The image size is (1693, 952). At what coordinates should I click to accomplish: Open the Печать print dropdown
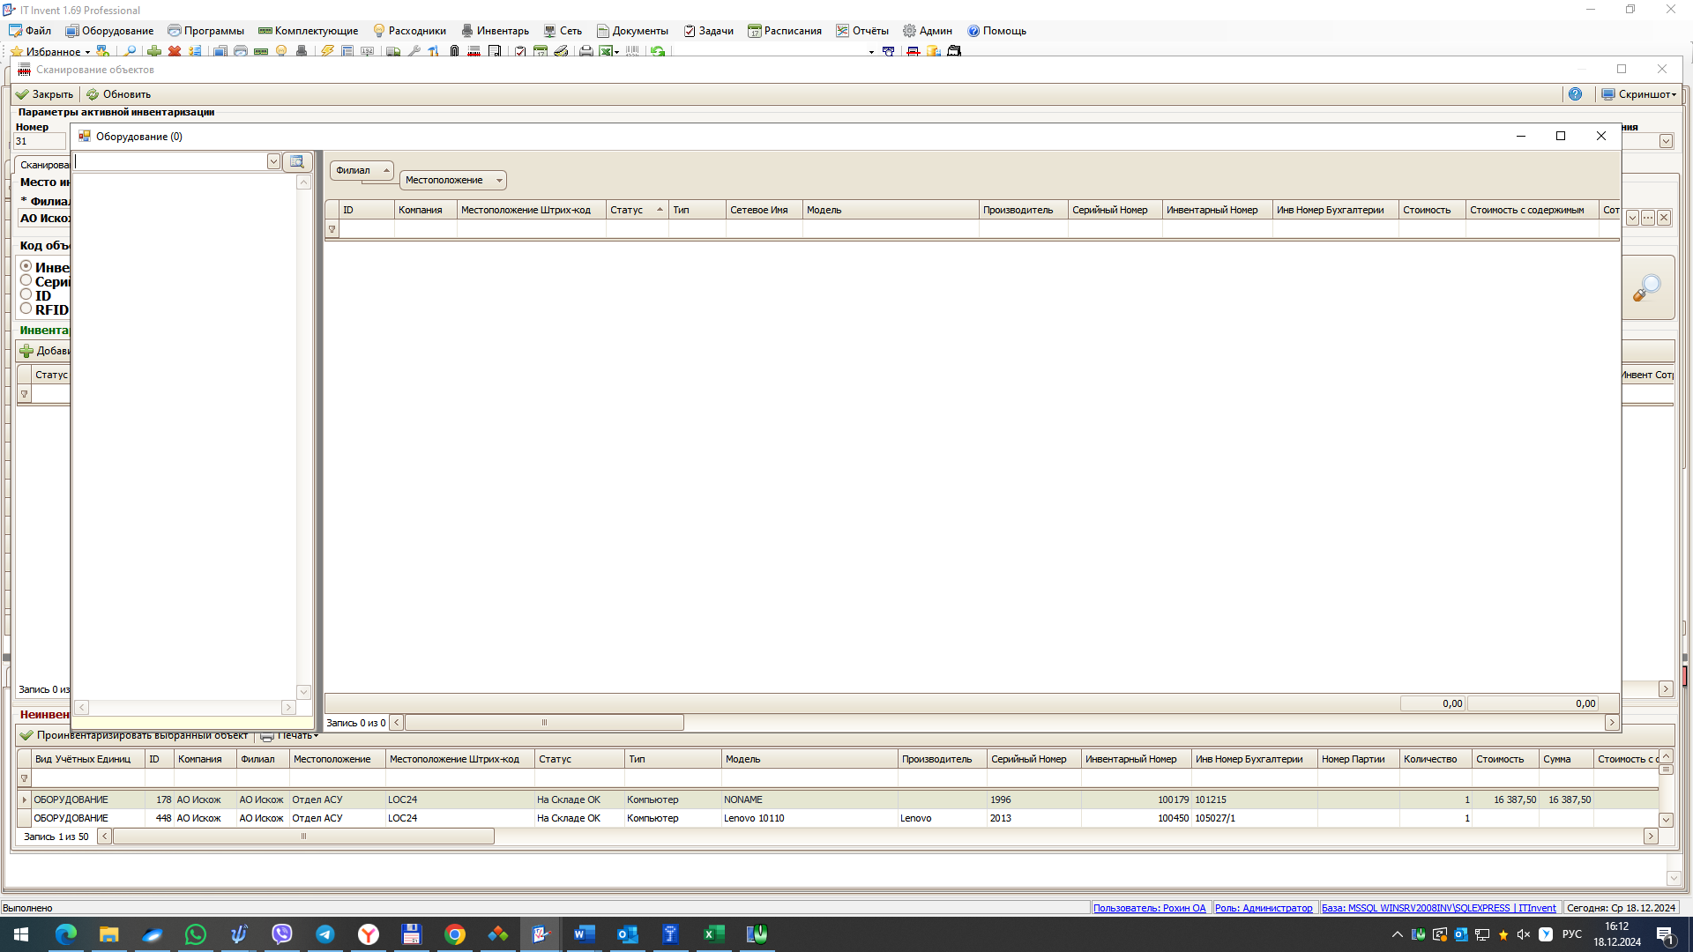pyautogui.click(x=289, y=736)
